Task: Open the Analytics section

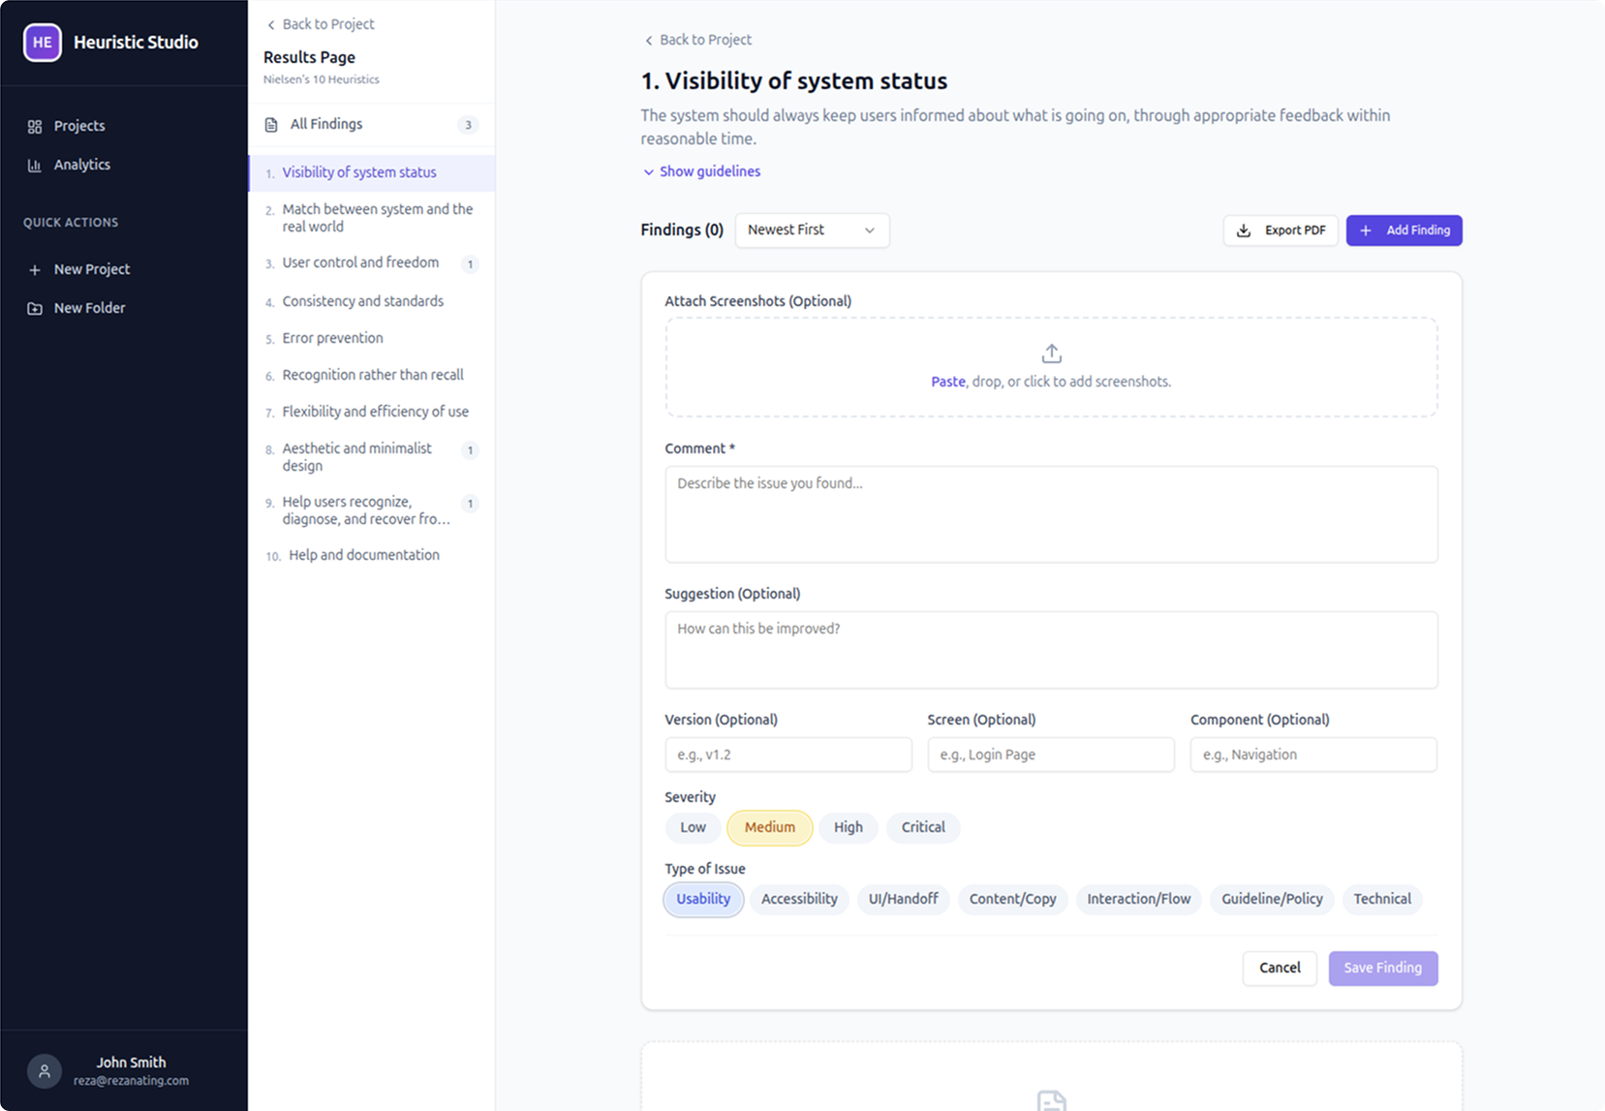Action: pos(81,165)
